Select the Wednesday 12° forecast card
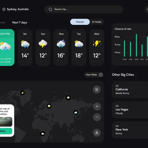The height and width of the screenshot is (148, 148). [97, 47]
